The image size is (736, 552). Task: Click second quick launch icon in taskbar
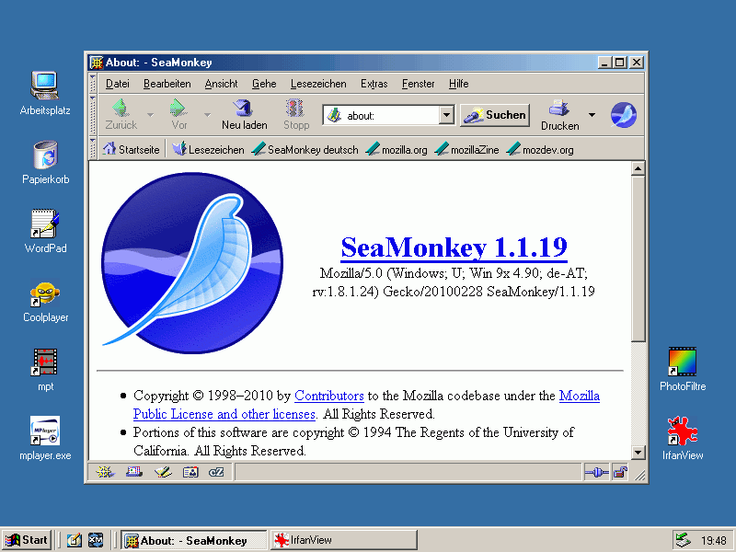click(96, 540)
